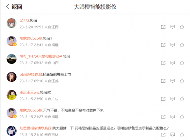Viewport: 190px width, 140px height.
Task: View 可可_1H7's landscape avatar
Action: pyautogui.click(x=11, y=59)
